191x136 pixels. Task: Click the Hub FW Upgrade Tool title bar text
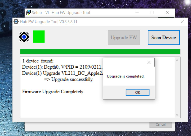tap(49, 22)
